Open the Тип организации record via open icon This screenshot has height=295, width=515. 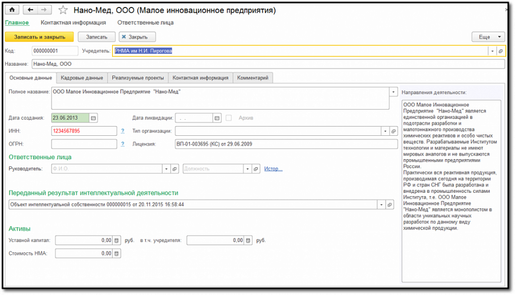pos(393,131)
